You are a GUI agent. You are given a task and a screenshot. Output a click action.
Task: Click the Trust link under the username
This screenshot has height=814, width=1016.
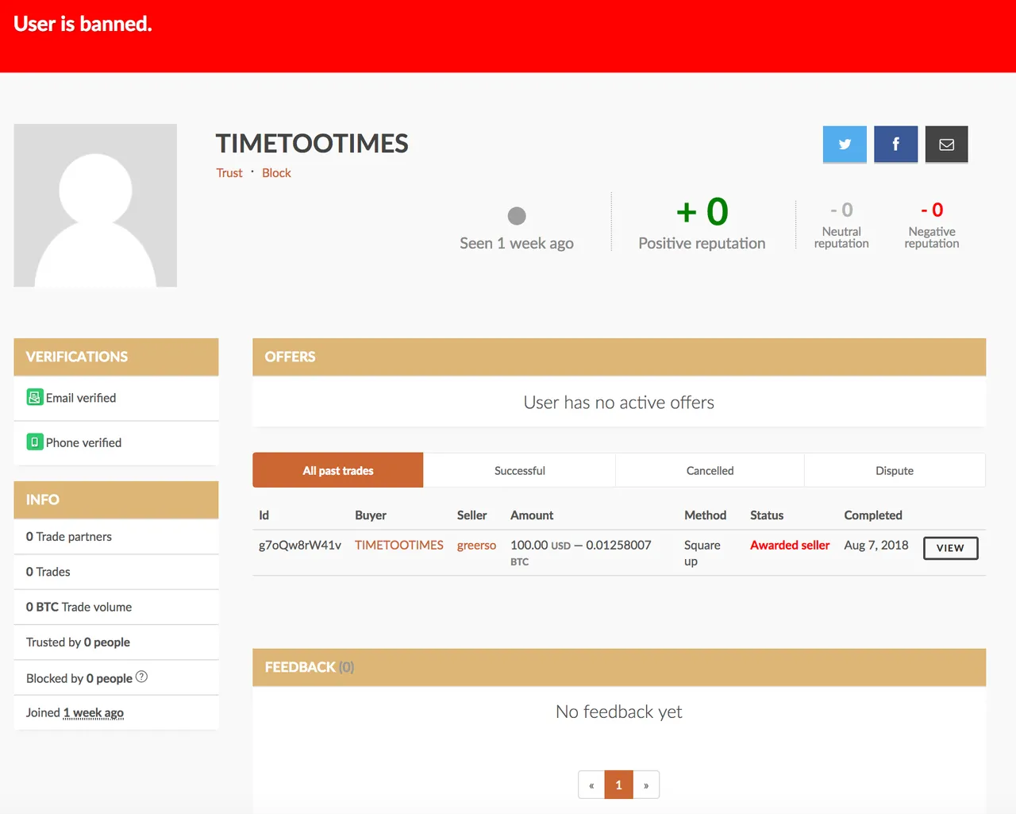tap(229, 173)
